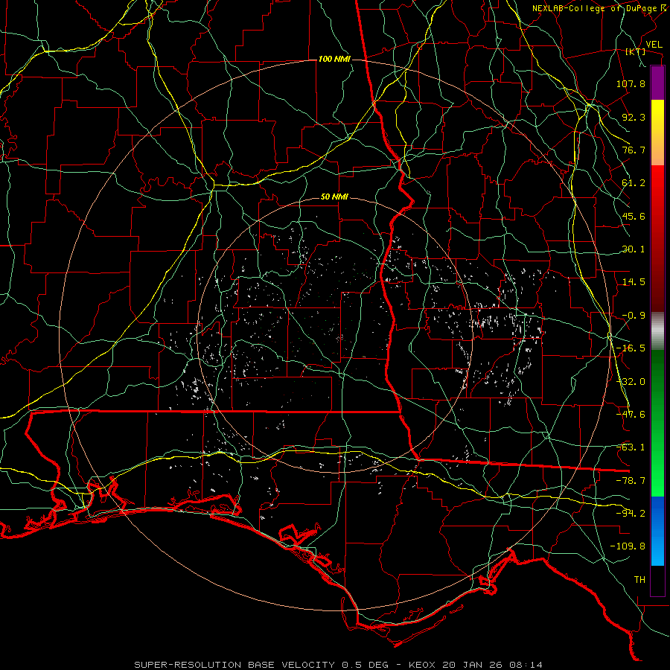Click the -16.5 legend value
Screen dimensions: 670x670
tap(631, 348)
